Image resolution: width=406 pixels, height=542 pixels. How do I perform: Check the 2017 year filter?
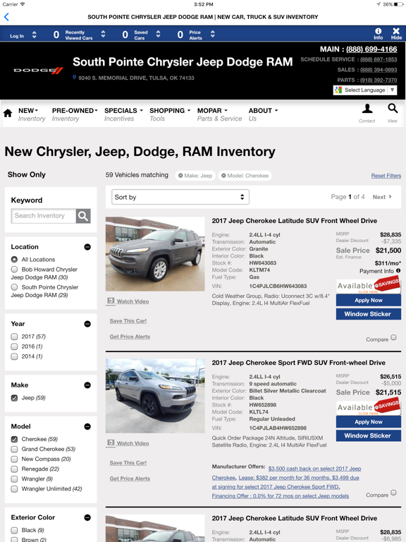coord(14,337)
